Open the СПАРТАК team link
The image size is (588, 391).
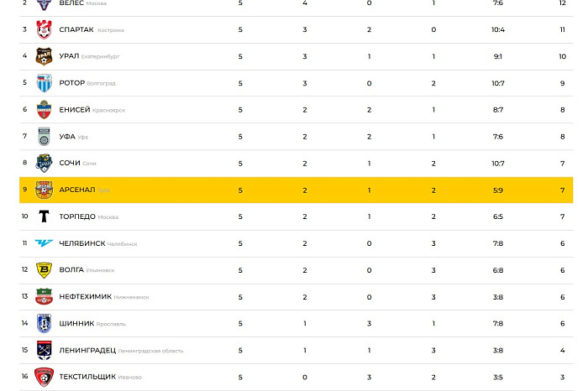coord(76,29)
